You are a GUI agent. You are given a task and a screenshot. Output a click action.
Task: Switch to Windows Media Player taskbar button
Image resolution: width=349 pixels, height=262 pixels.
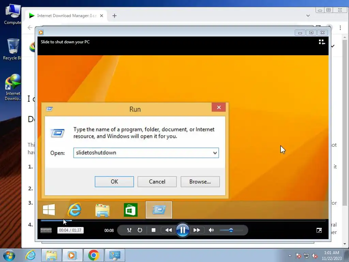(x=72, y=255)
